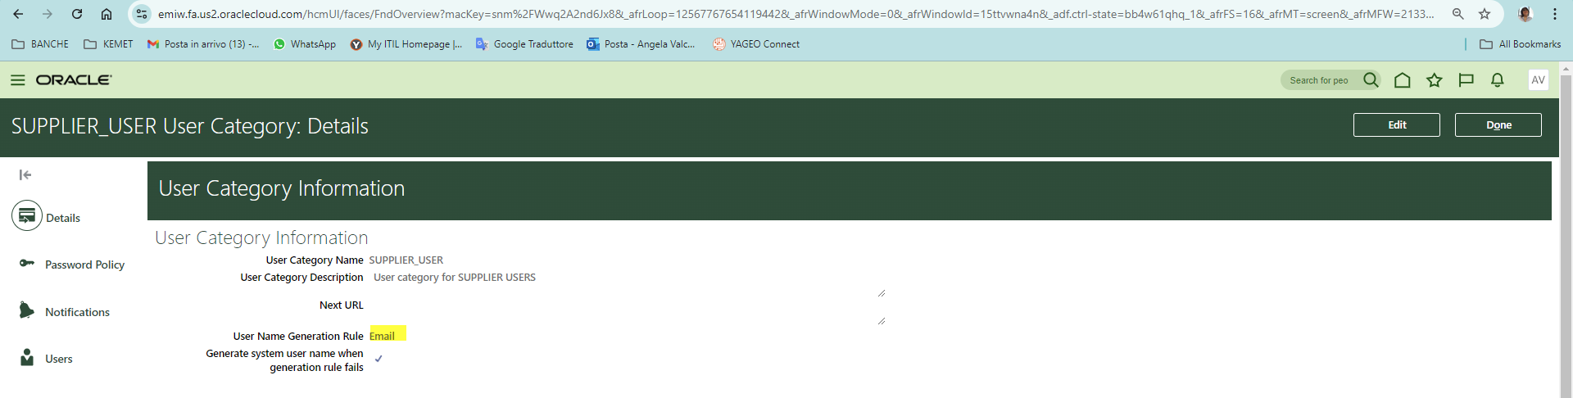
Task: Click the Edit button
Action: click(x=1397, y=124)
